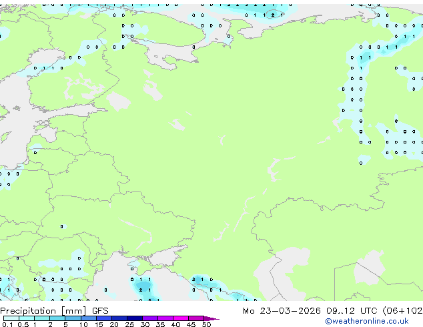
Task: Click the over-50 mm legend arrow tip
Action: [211, 318]
